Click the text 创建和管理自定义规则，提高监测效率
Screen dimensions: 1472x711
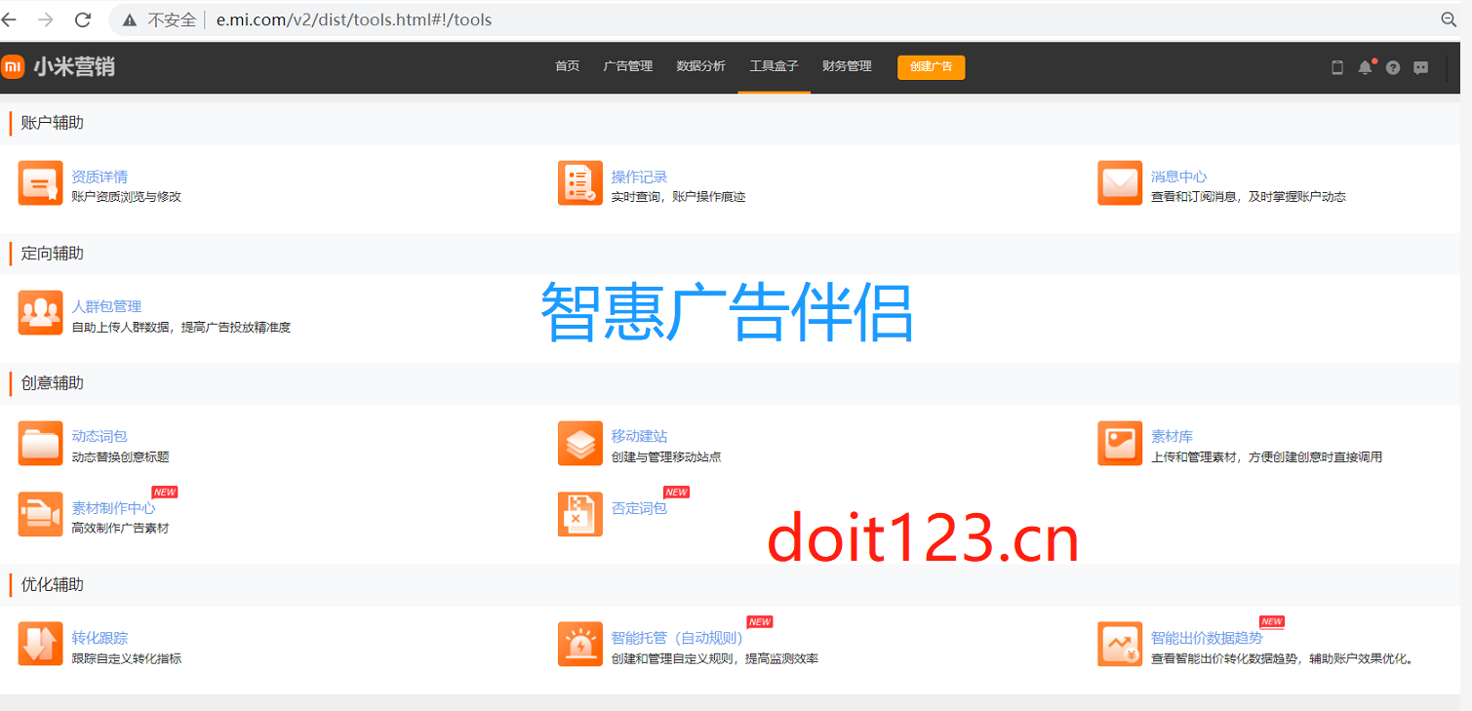click(715, 659)
